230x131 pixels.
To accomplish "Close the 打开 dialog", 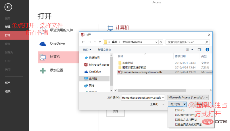I will coord(209,35).
